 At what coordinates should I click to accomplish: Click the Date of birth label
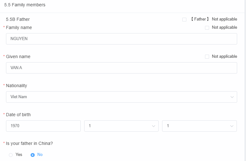click(18, 115)
